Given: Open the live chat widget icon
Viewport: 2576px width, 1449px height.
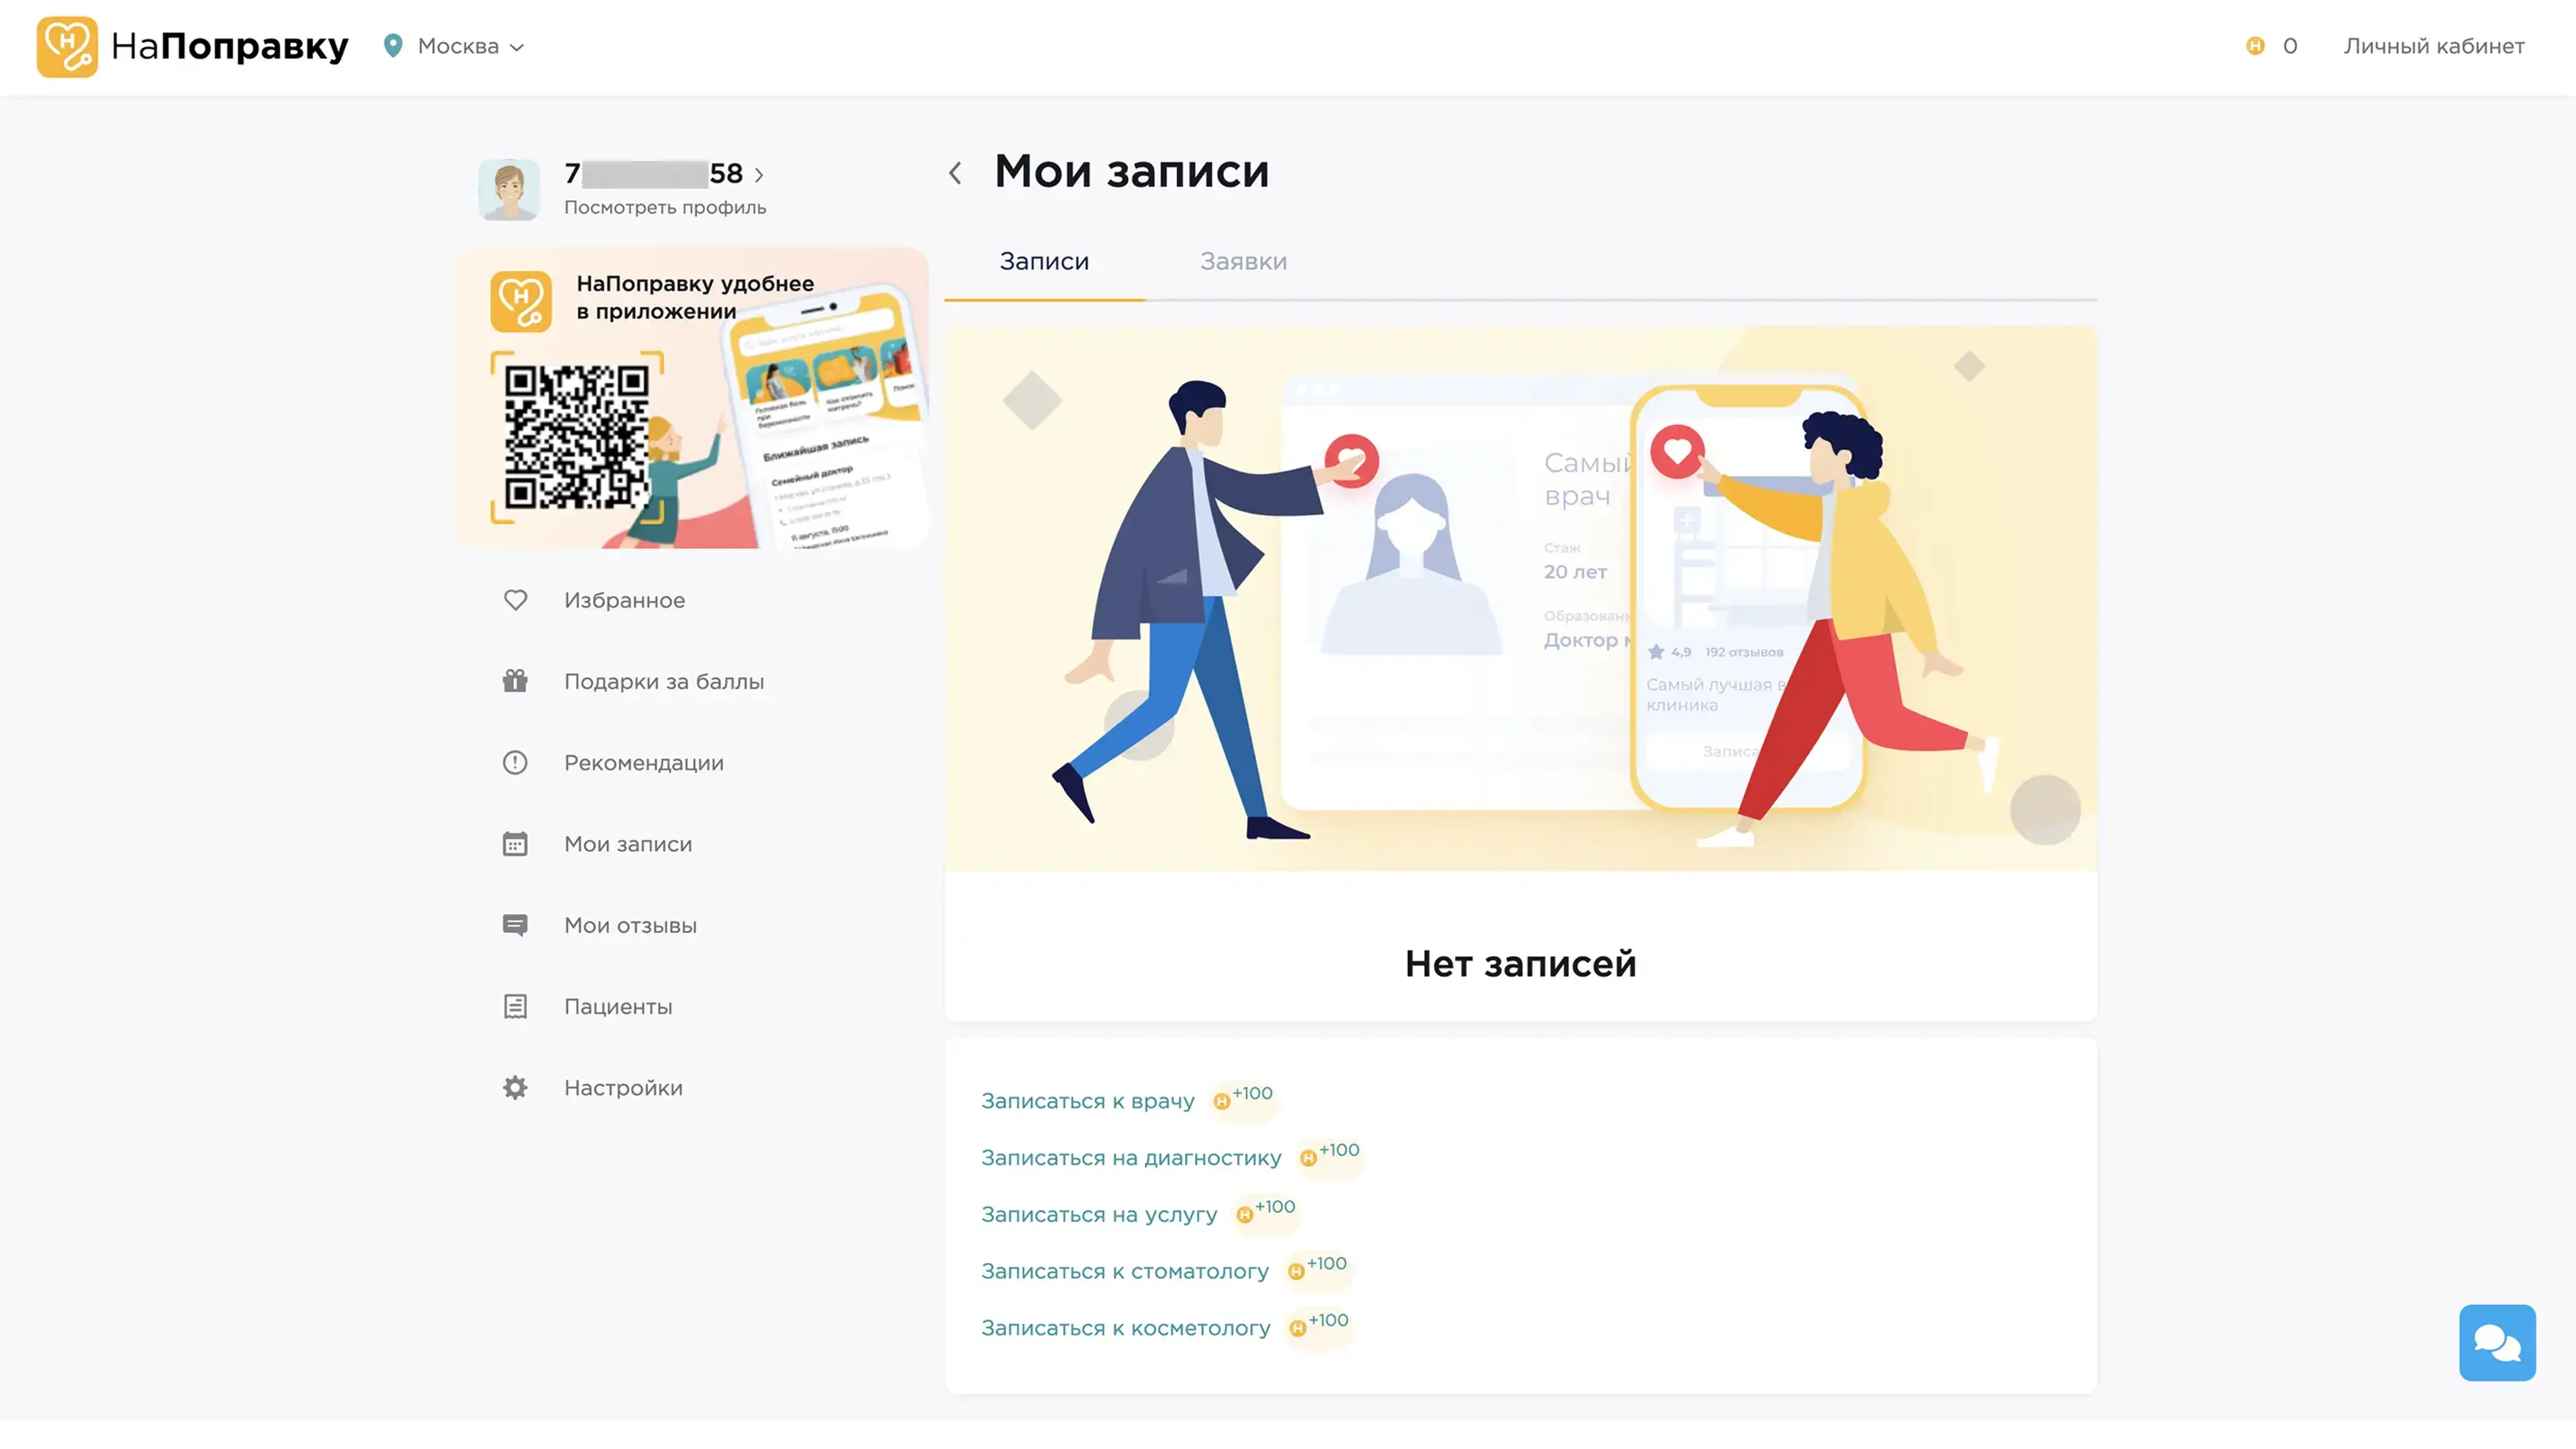Looking at the screenshot, I should tap(2496, 1342).
